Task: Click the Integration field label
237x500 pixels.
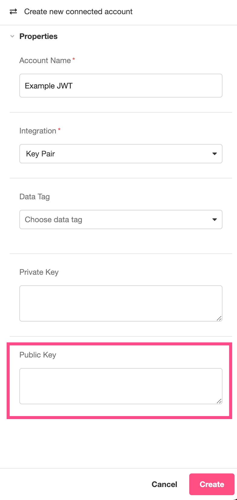Action: pyautogui.click(x=38, y=131)
